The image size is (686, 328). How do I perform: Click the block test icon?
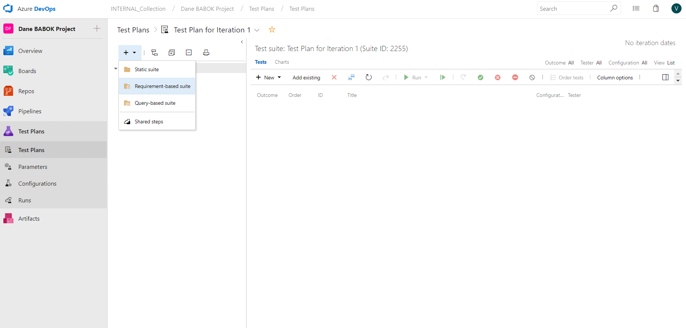pyautogui.click(x=515, y=78)
